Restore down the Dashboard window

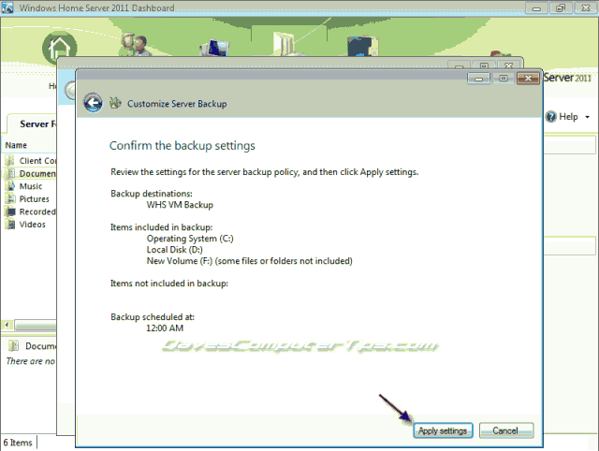point(561,8)
